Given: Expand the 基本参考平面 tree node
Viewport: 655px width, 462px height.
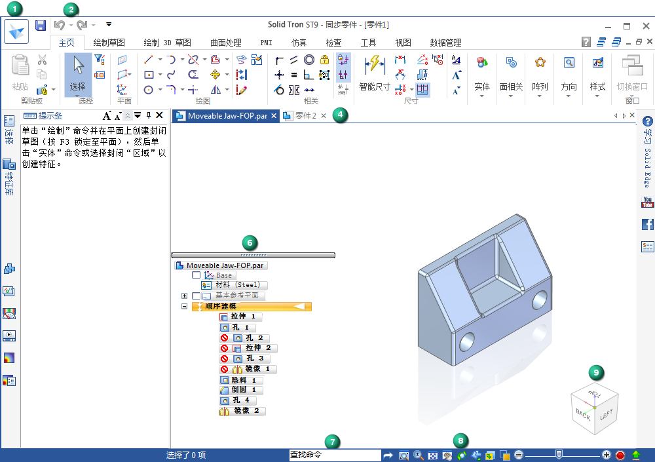Looking at the screenshot, I should (x=185, y=296).
